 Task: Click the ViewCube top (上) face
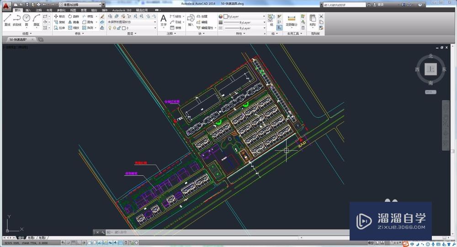[430, 69]
